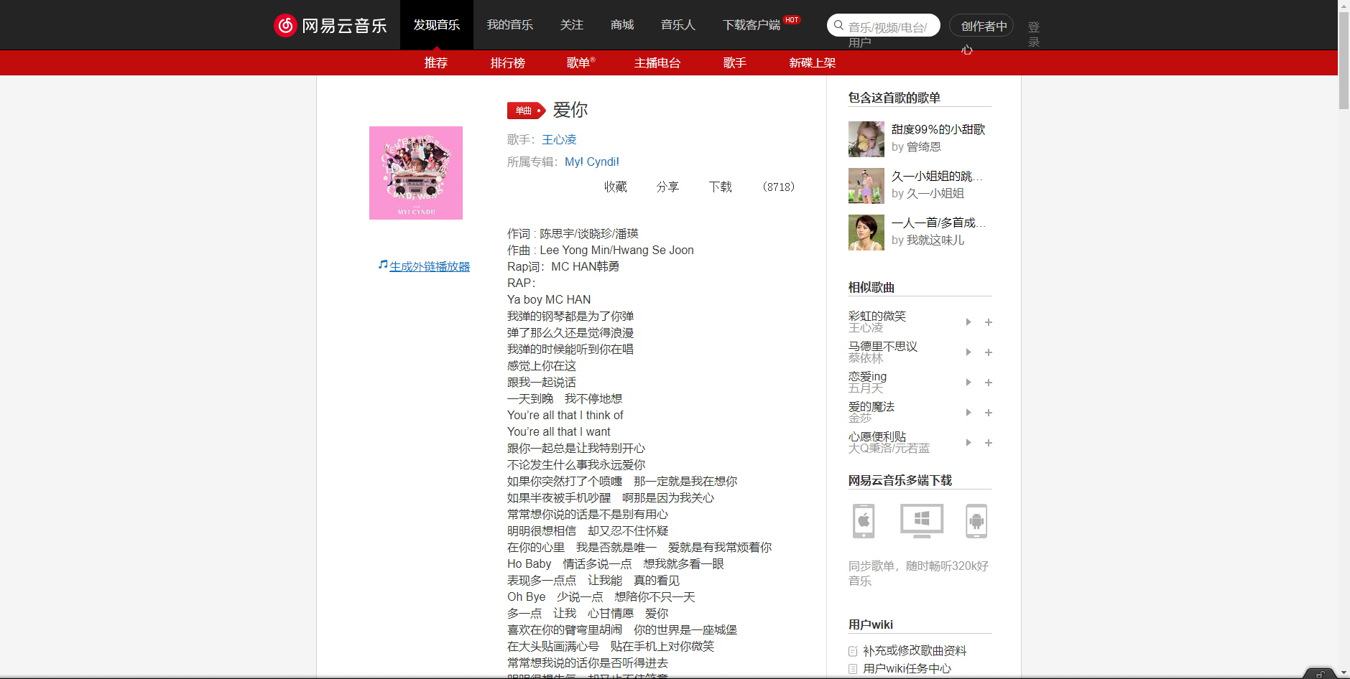This screenshot has width=1350, height=679.
Task: Click the NetEase Cloud Music logo
Action: 330,24
